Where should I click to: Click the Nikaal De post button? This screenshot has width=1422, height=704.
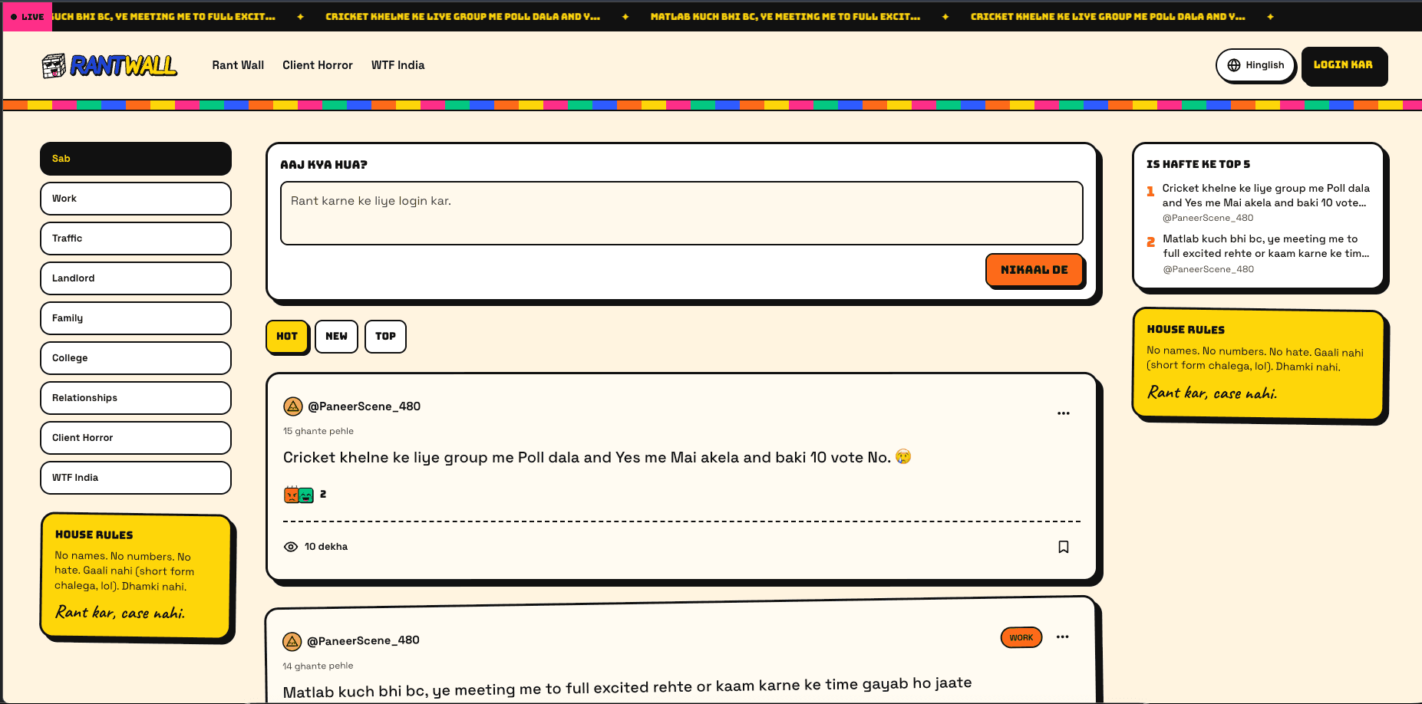coord(1034,270)
